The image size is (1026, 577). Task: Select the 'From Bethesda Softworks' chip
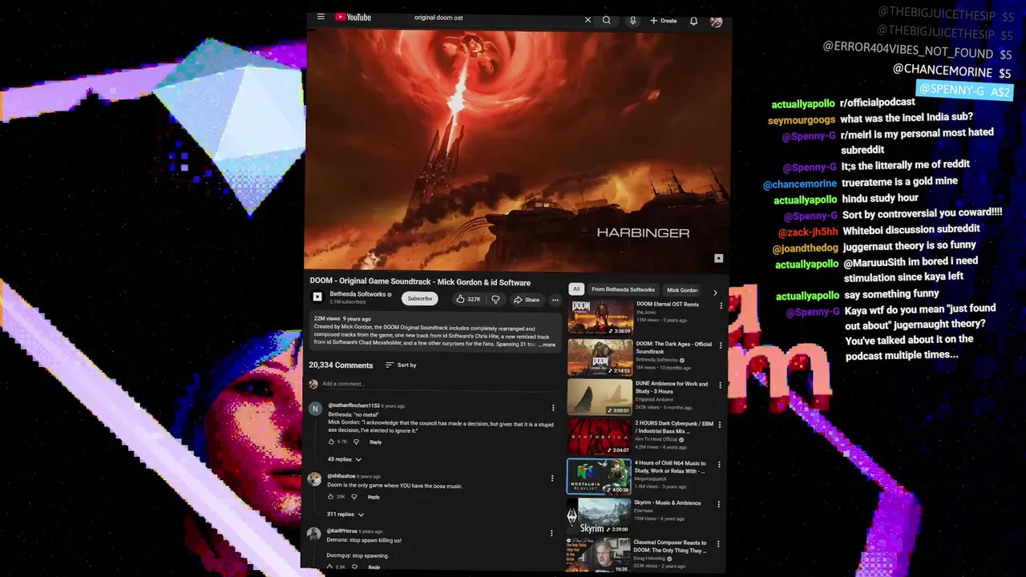(x=623, y=289)
